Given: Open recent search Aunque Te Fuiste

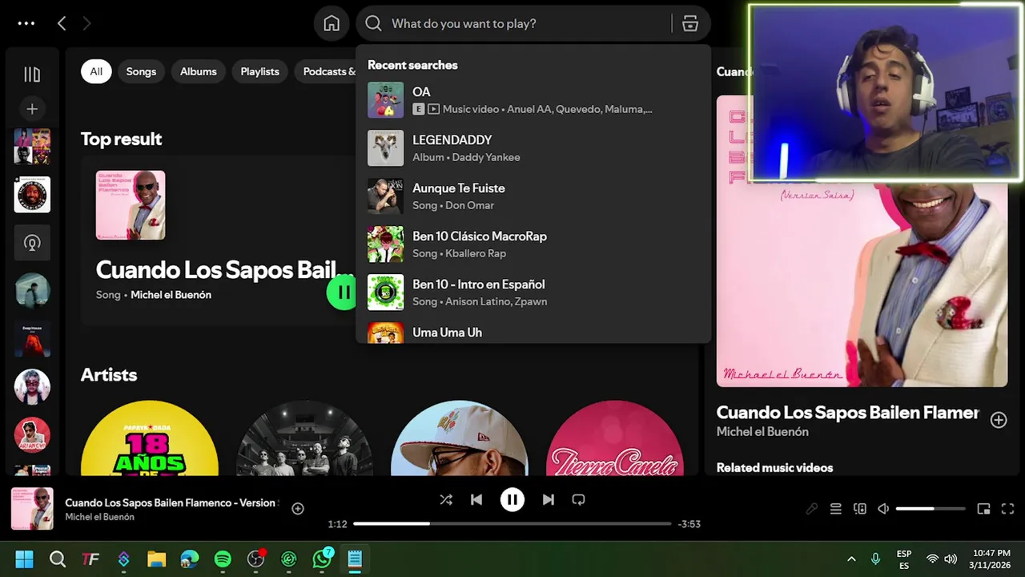Looking at the screenshot, I should pos(533,196).
